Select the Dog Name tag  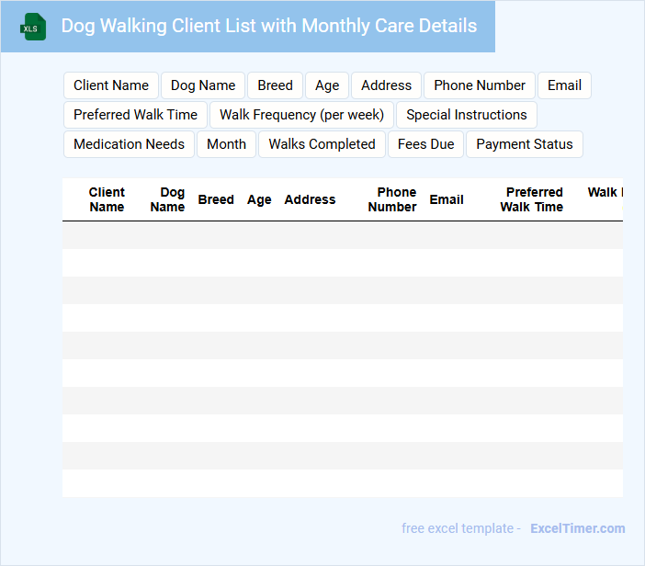click(x=203, y=85)
